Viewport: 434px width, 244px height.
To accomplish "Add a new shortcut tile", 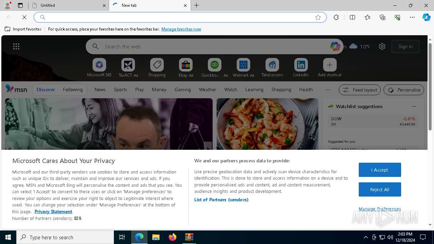I will tap(330, 68).
